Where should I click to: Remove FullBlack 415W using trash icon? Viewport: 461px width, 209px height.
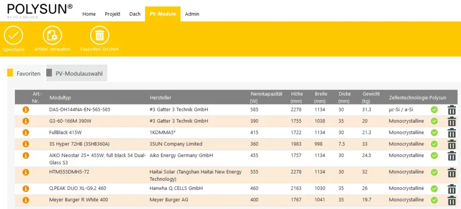tap(452, 133)
